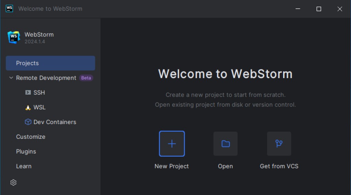Maximize the Welcome to WebStorm window

319,9
